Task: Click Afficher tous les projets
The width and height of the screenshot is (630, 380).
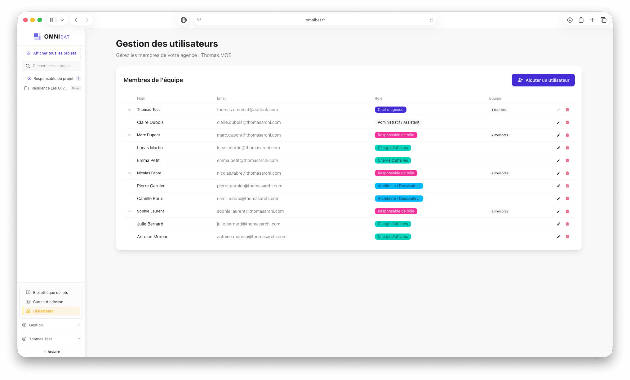Action: coord(51,53)
